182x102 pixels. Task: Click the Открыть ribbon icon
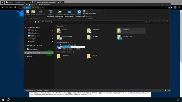click(x=33, y=13)
